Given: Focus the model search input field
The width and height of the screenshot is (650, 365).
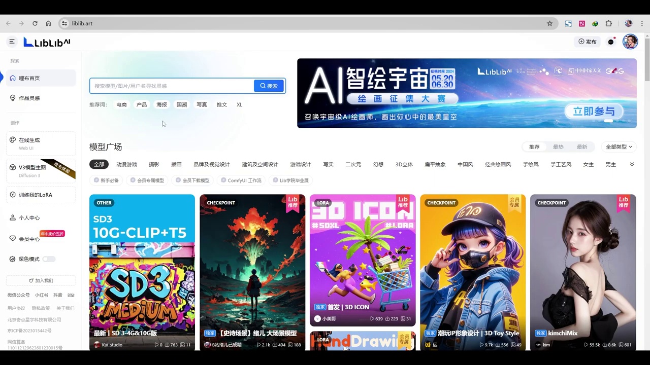Looking at the screenshot, I should click(x=172, y=86).
